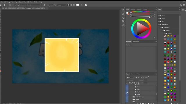Open the Image menu

(9, 2)
